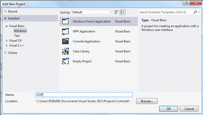Close the Add New Project dialog

pyautogui.click(x=196, y=3)
